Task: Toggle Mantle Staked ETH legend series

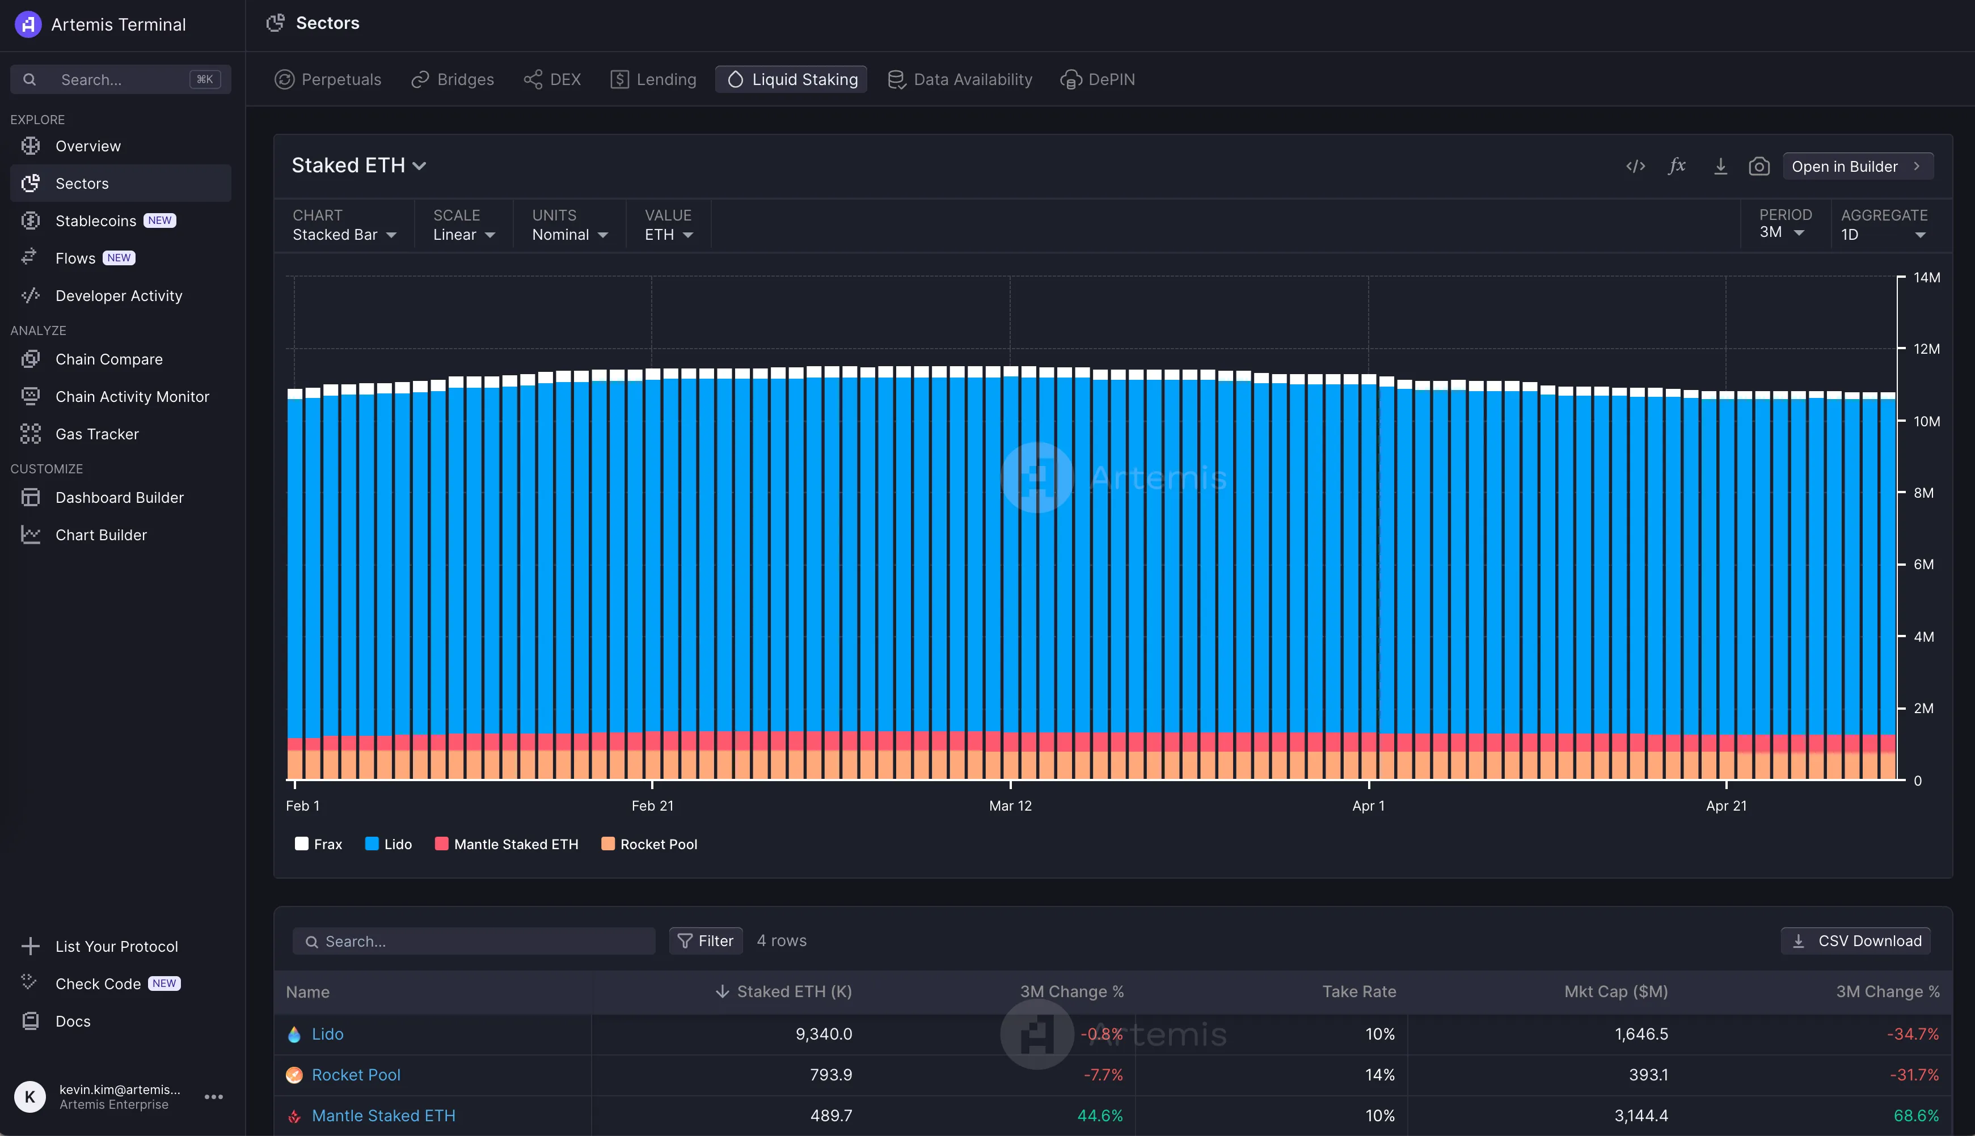Action: (507, 843)
